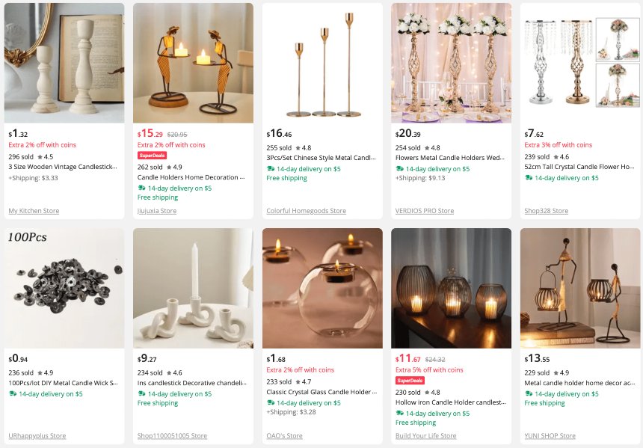
Task: Open the three gold metal candlesticks image
Action: tap(322, 63)
